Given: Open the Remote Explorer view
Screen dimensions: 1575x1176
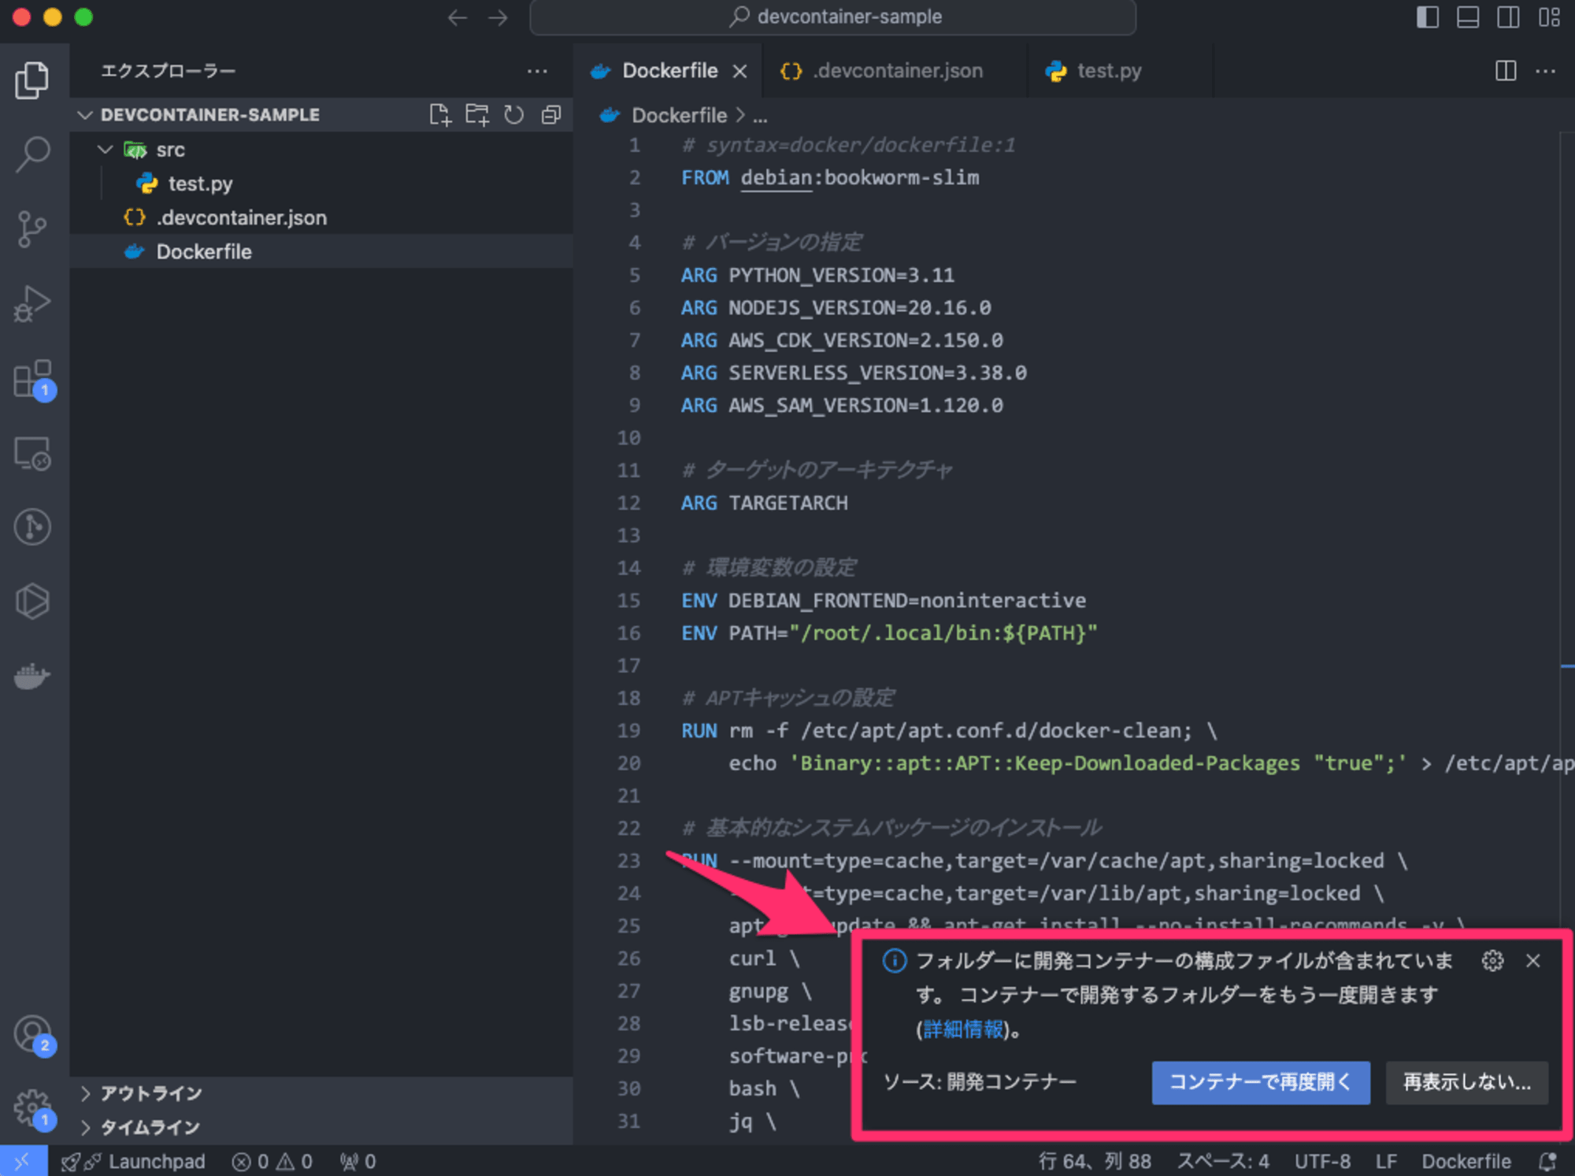Looking at the screenshot, I should (x=32, y=454).
